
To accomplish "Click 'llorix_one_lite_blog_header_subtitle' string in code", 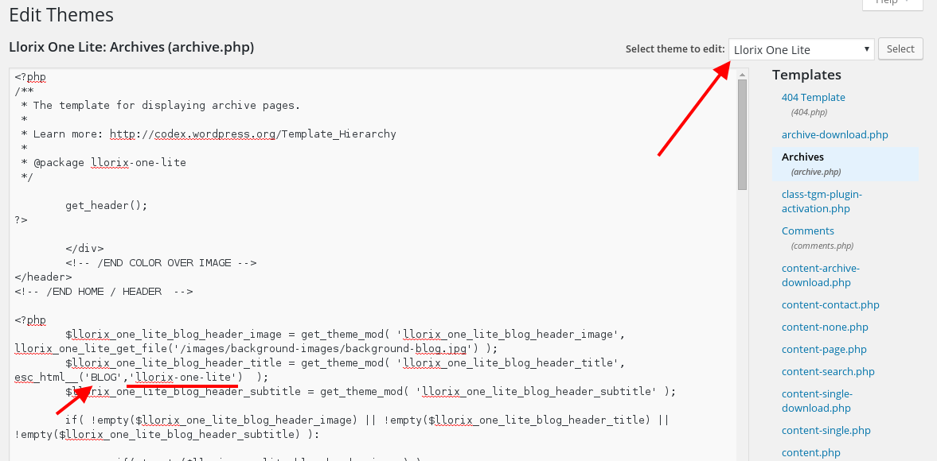I will (x=539, y=392).
